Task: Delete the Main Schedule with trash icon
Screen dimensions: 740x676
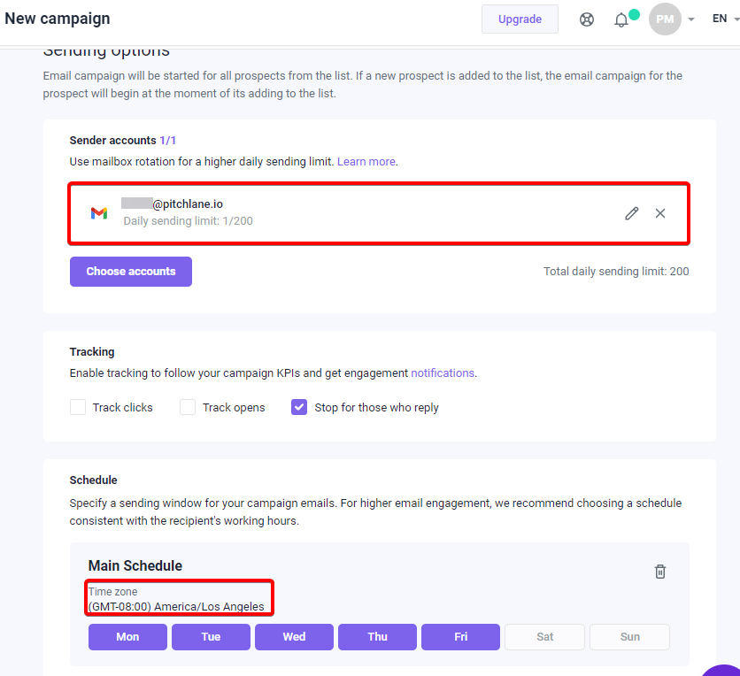Action: [660, 572]
